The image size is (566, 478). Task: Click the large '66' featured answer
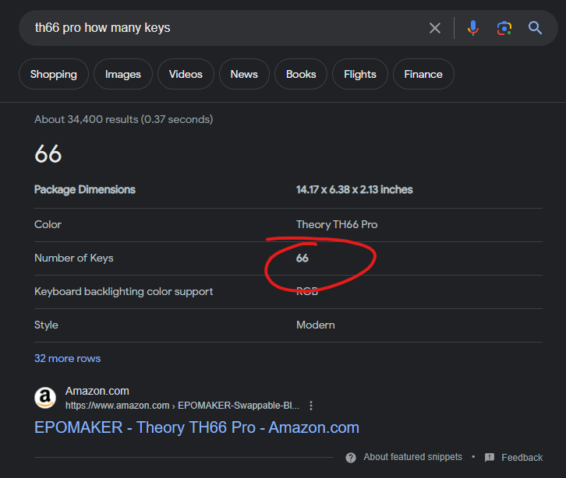pyautogui.click(x=48, y=154)
